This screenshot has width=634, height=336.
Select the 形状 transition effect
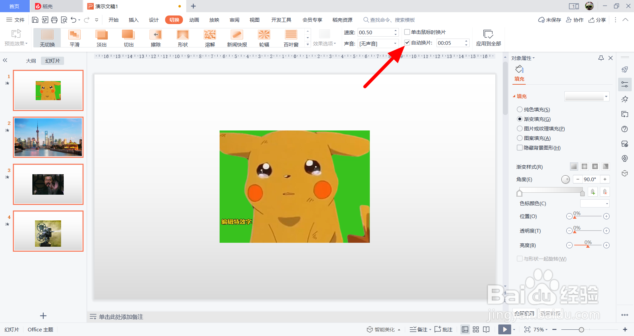(183, 38)
